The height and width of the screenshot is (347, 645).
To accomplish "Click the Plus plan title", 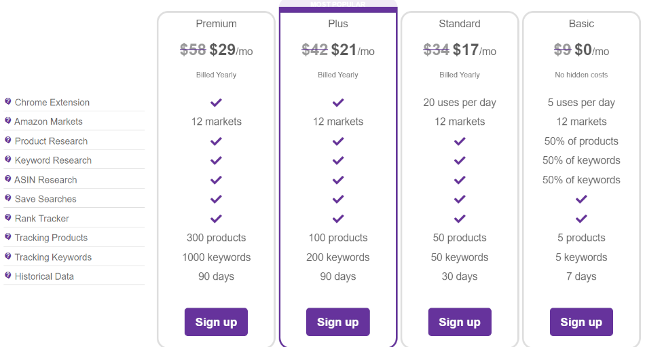I will (337, 24).
